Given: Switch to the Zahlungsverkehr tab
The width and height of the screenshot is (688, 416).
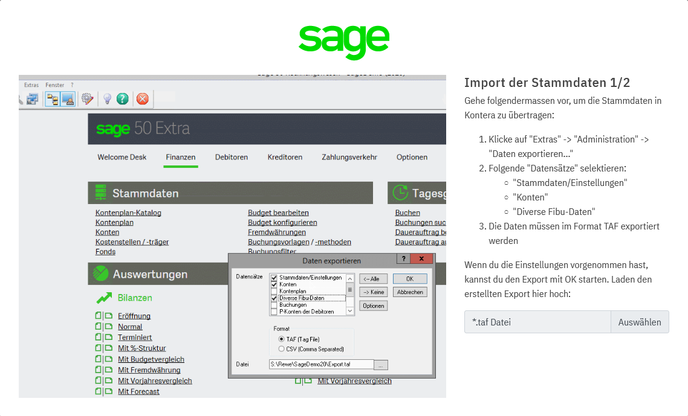Looking at the screenshot, I should [x=349, y=157].
